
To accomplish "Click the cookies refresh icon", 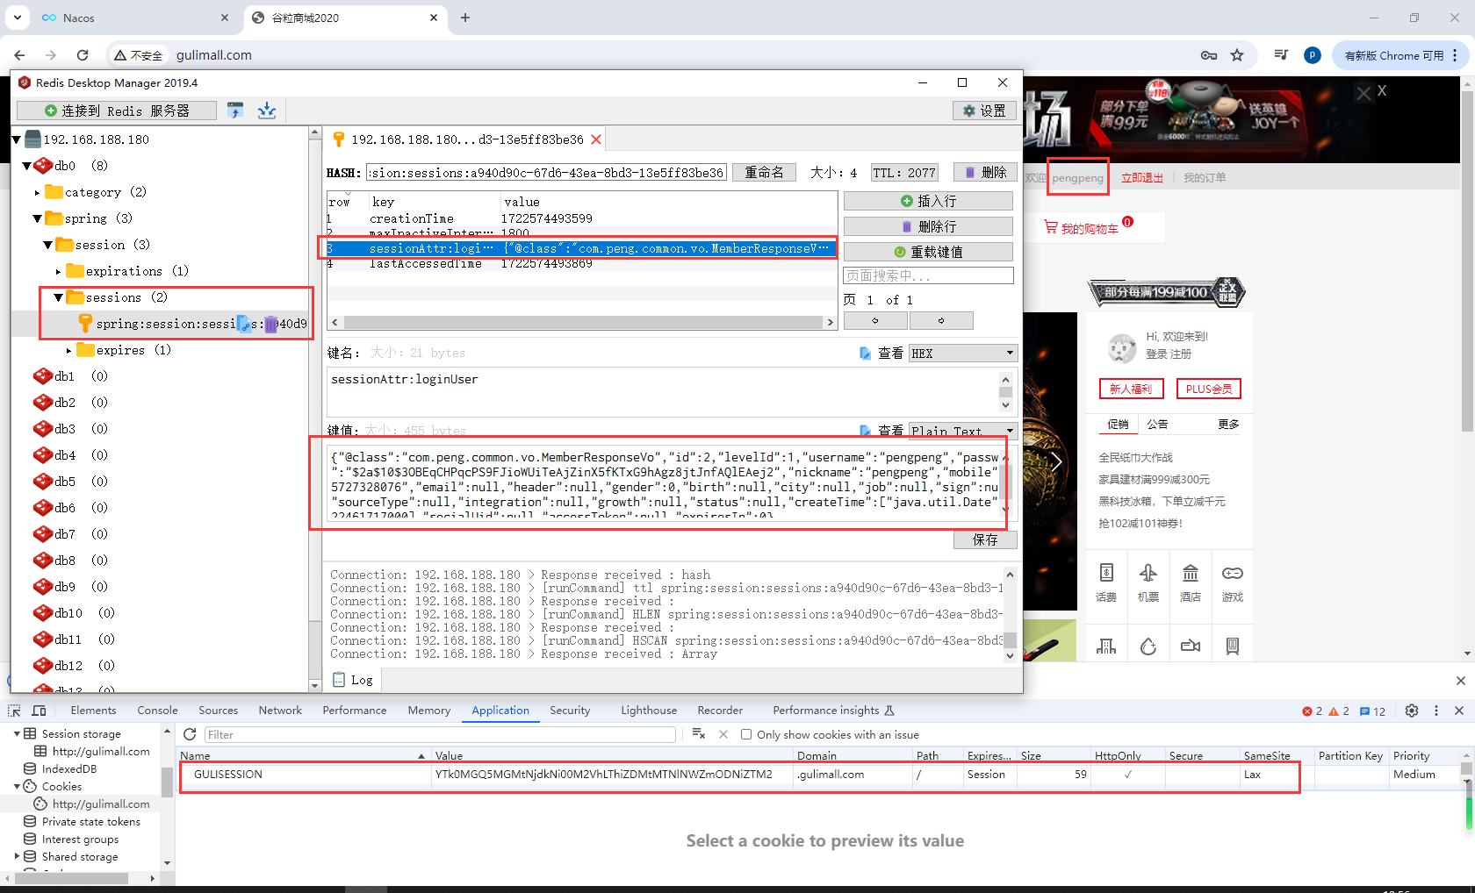I will point(190,734).
